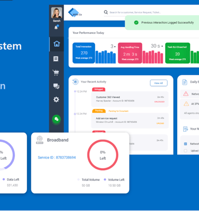199x211 pixels.
Task: Click the green success checkmark icon
Action: (136, 23)
